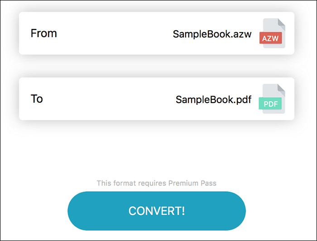
Task: Click the .azw extension in source file name
Action: pos(243,34)
